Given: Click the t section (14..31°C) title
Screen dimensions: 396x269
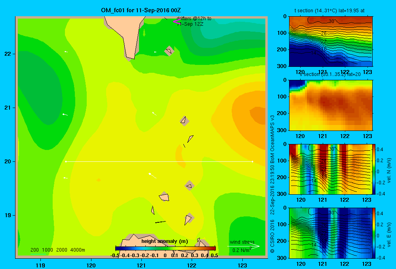Looking at the screenshot, I should pos(329,11).
